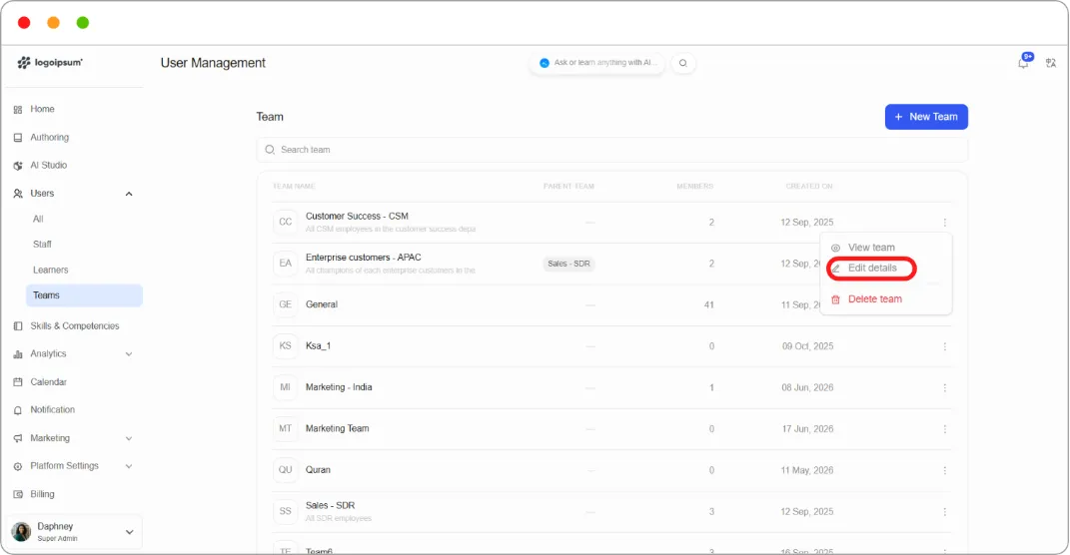Click the language translate icon
The width and height of the screenshot is (1070, 555).
click(x=1051, y=63)
